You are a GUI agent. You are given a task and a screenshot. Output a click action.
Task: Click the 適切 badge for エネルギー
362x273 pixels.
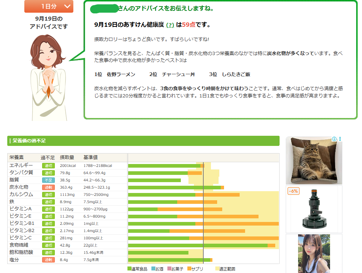pyautogui.click(x=48, y=165)
